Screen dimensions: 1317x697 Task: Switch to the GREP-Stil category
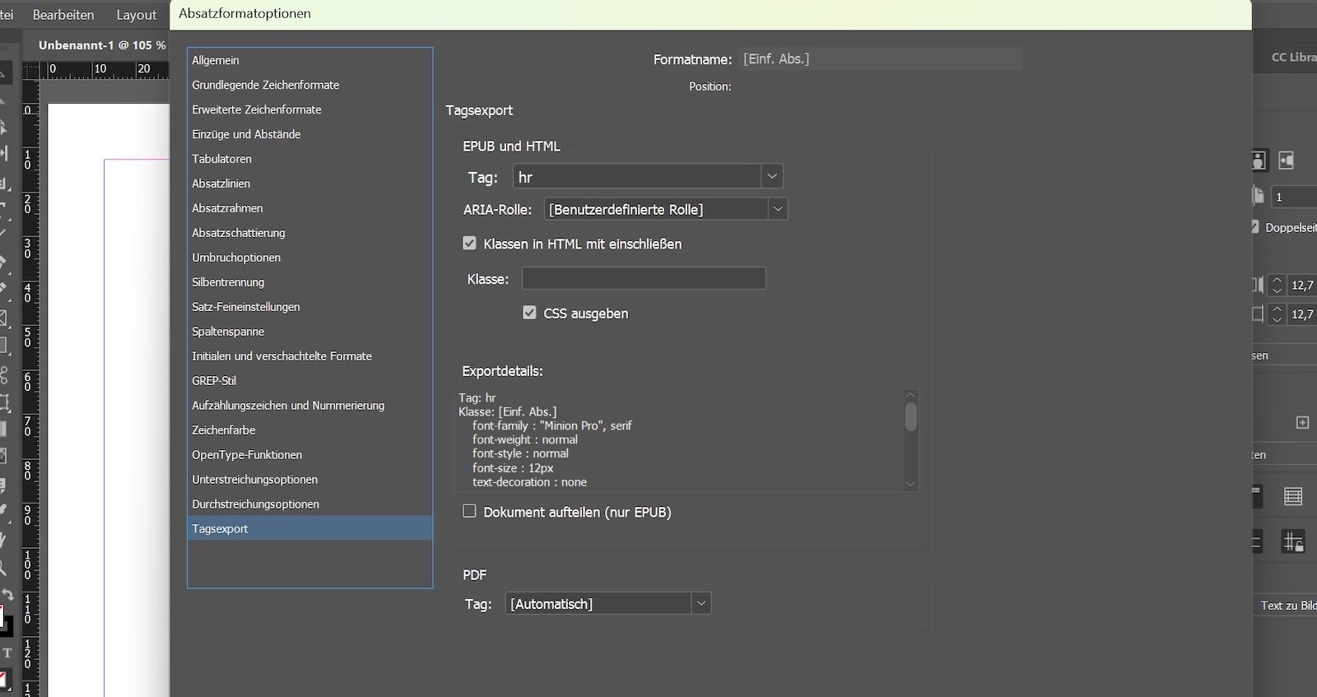[214, 380]
